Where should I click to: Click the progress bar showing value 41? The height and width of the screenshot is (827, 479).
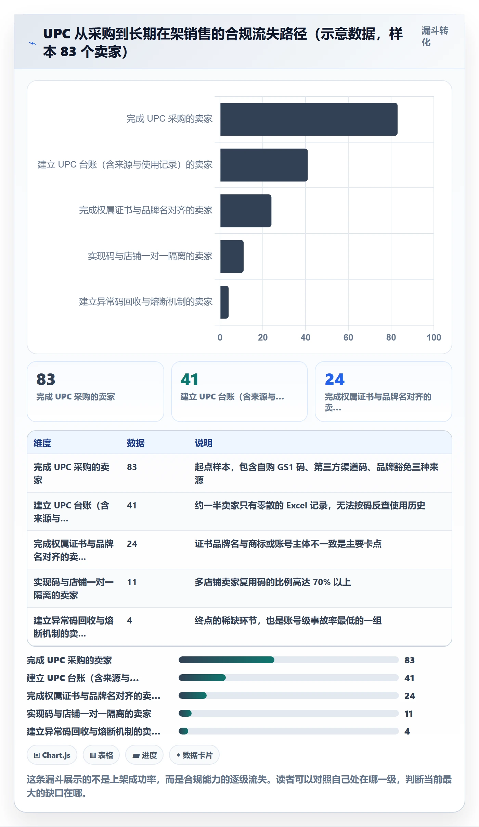pyautogui.click(x=288, y=678)
